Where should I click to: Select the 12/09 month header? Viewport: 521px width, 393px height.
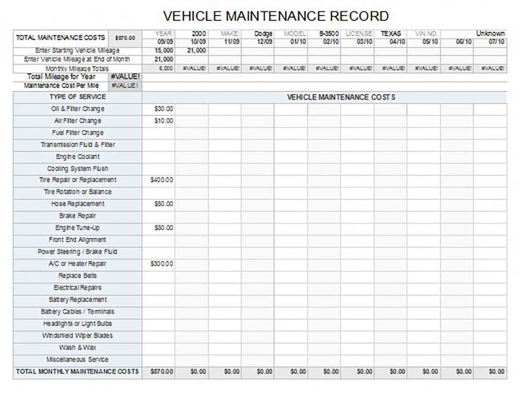coord(257,42)
